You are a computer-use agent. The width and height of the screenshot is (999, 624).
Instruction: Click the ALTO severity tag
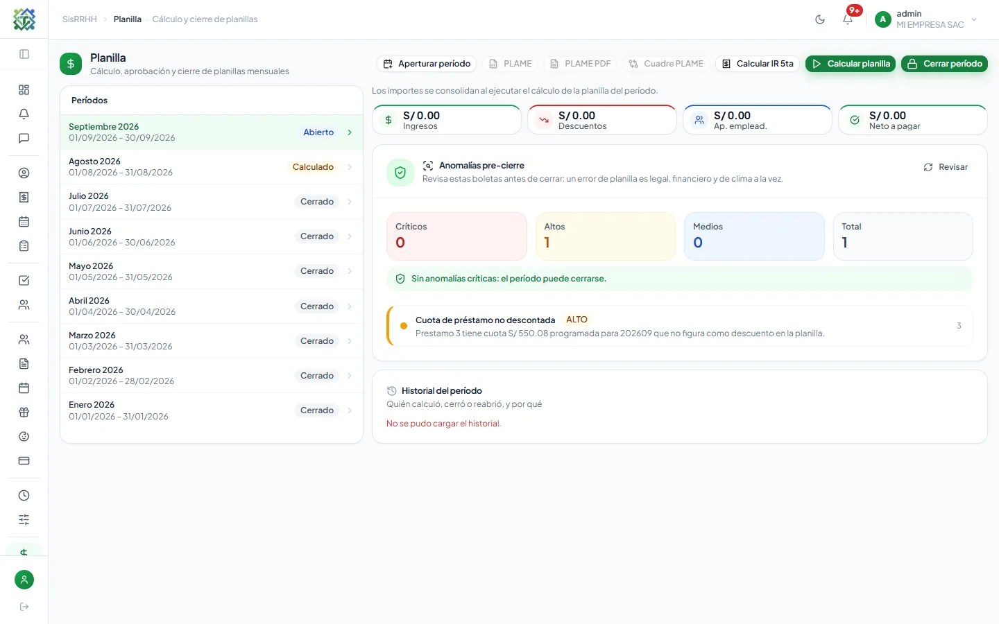[577, 320]
